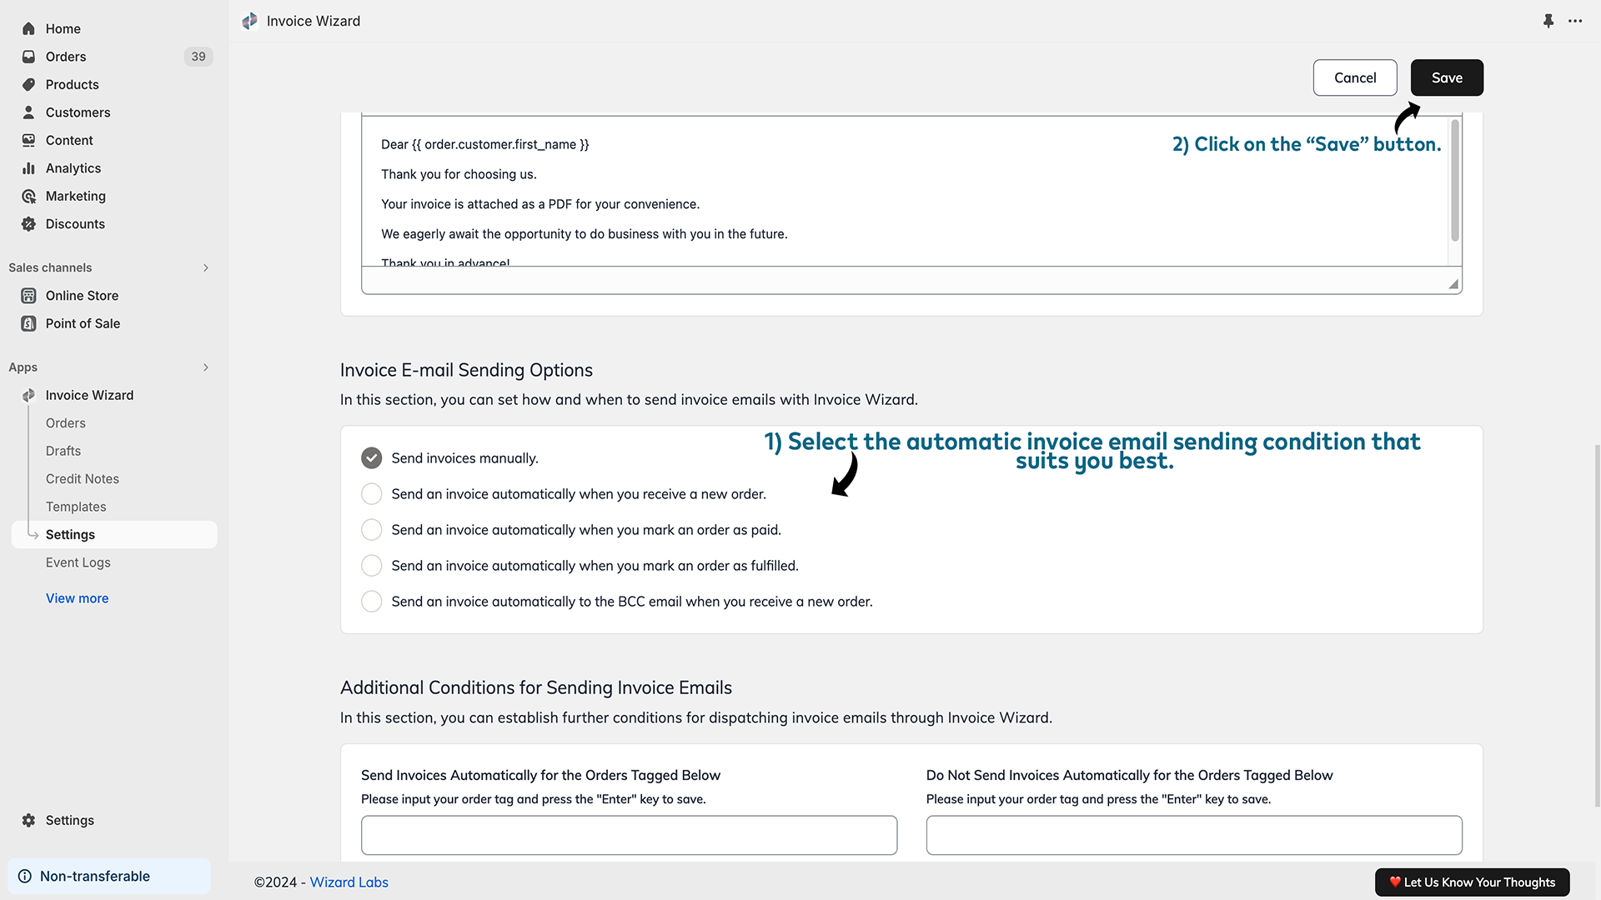Click the Marketing target icon
The width and height of the screenshot is (1601, 900).
28,196
